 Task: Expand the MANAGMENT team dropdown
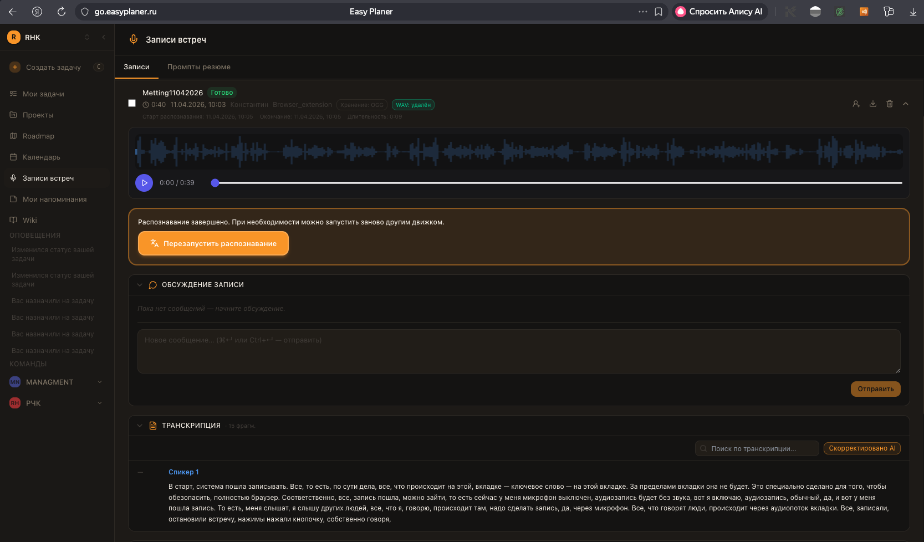pyautogui.click(x=100, y=382)
